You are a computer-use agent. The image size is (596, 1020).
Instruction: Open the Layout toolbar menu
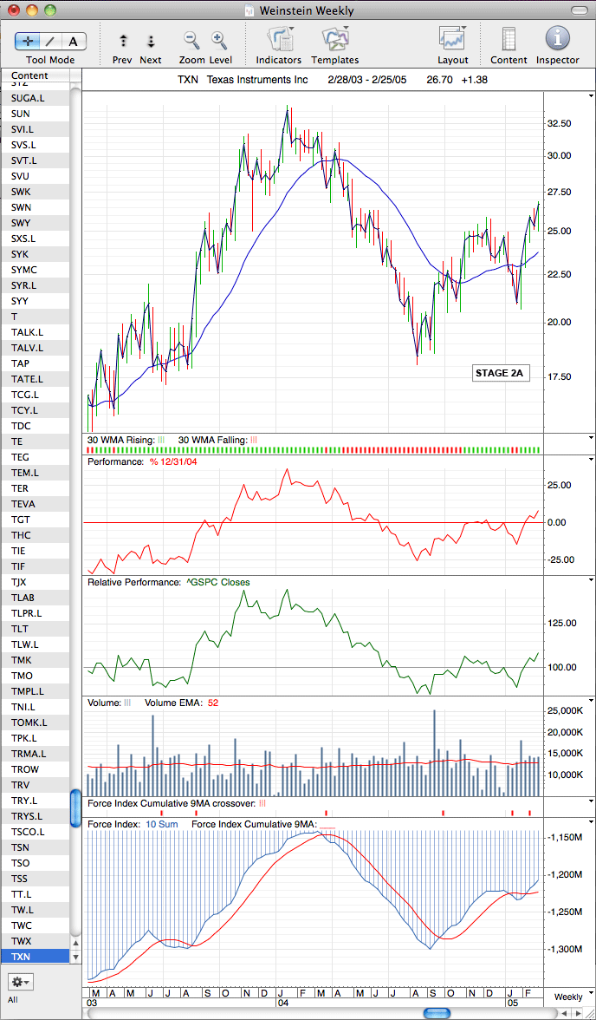pyautogui.click(x=453, y=40)
